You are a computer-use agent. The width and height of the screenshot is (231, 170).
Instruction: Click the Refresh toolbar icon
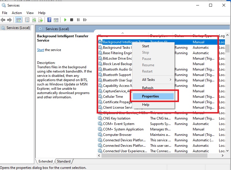34,20
